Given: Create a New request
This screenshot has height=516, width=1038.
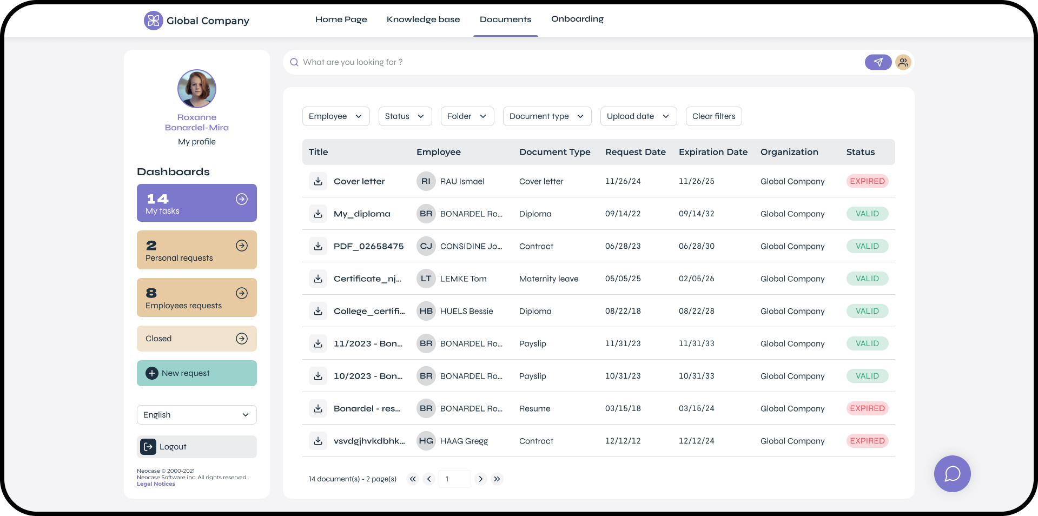Looking at the screenshot, I should (x=196, y=373).
